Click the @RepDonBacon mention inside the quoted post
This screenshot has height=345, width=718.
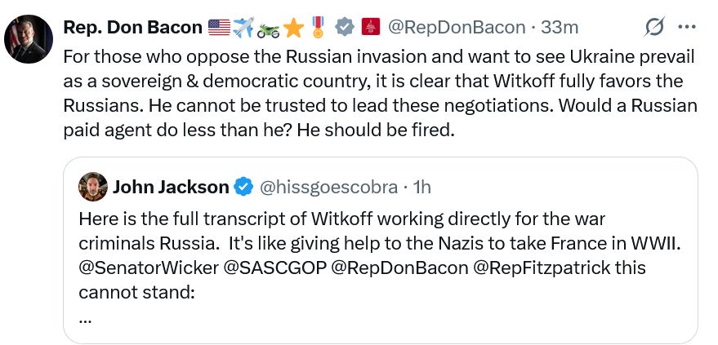coord(399,268)
